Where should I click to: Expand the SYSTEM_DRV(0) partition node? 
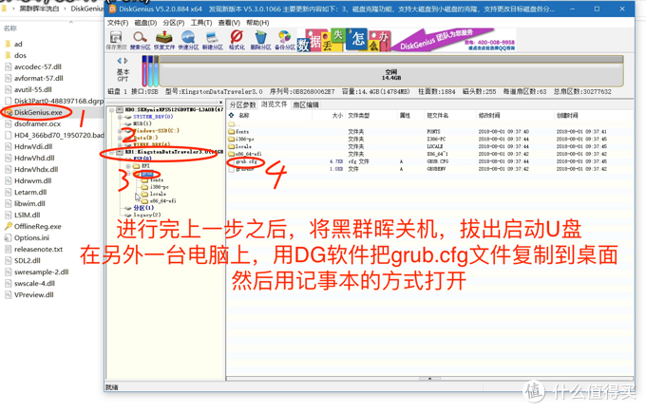tap(120, 117)
